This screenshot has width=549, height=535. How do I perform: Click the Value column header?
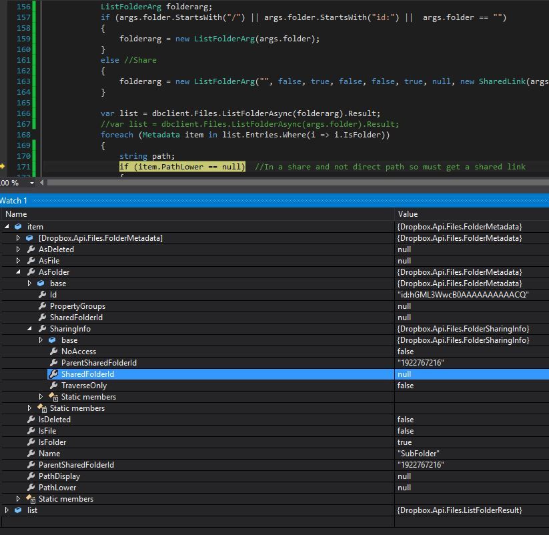(408, 214)
